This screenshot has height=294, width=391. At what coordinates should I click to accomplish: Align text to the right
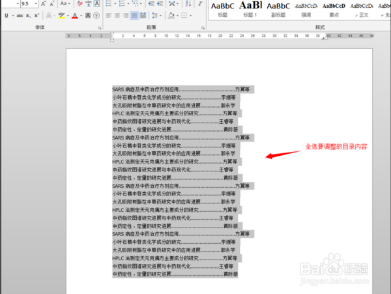(x=126, y=16)
